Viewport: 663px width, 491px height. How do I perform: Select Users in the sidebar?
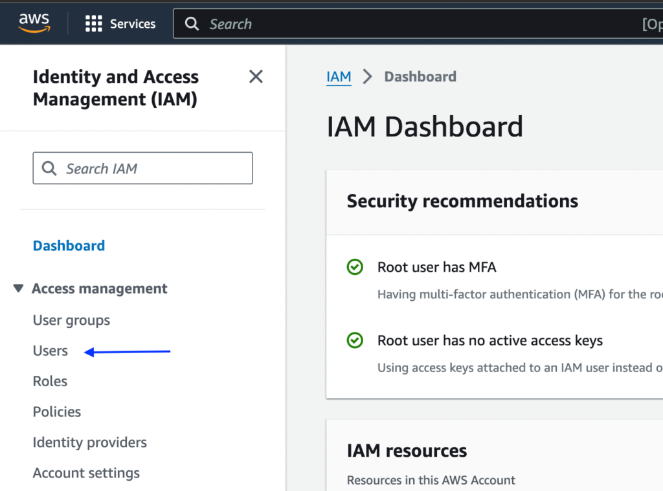click(x=50, y=351)
